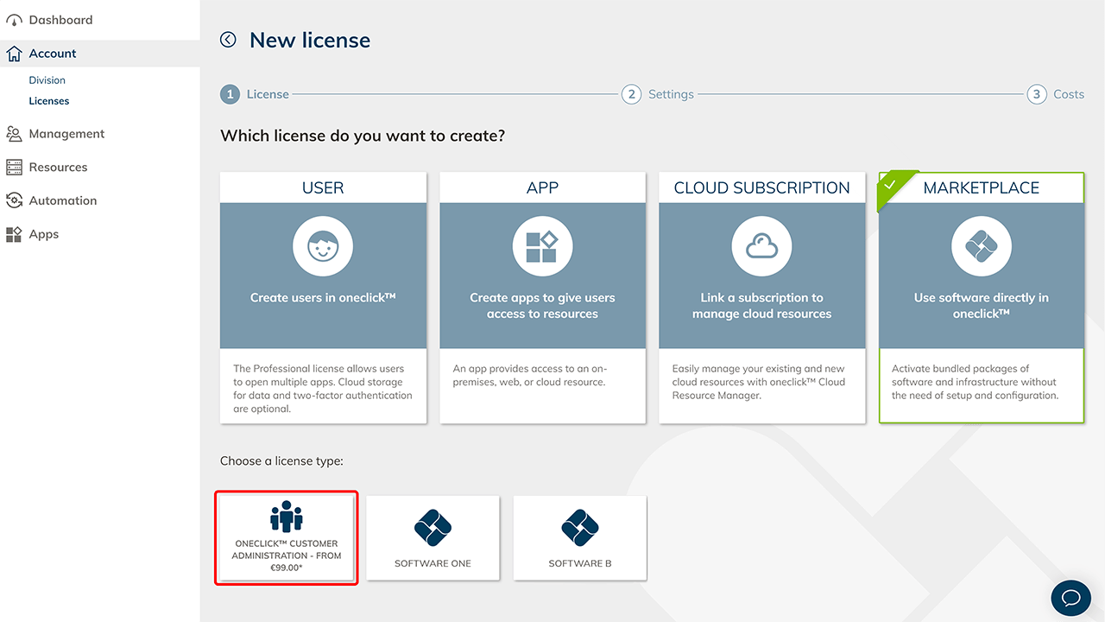
Task: Click the Management people icon in sidebar
Action: [x=14, y=134]
